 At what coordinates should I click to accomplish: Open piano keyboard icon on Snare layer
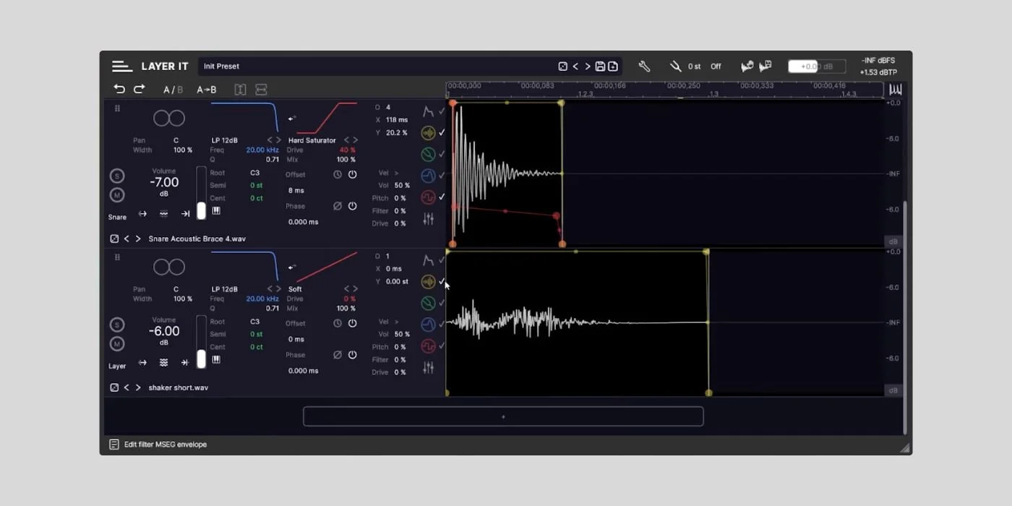click(x=215, y=211)
